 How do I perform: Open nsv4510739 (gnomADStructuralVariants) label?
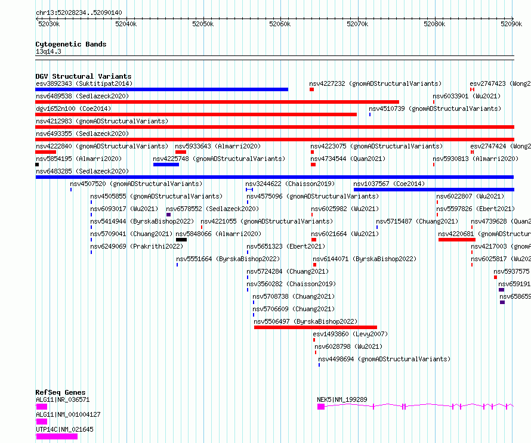(435, 109)
